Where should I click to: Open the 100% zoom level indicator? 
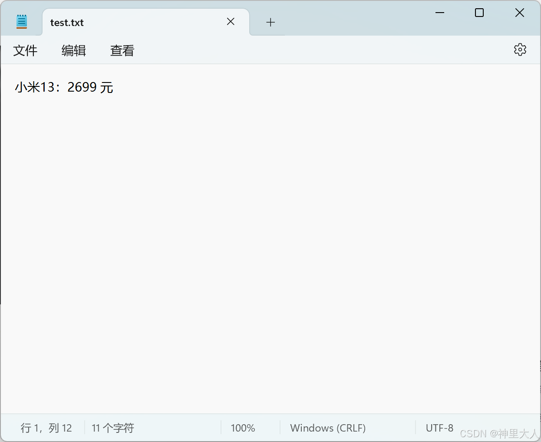243,428
